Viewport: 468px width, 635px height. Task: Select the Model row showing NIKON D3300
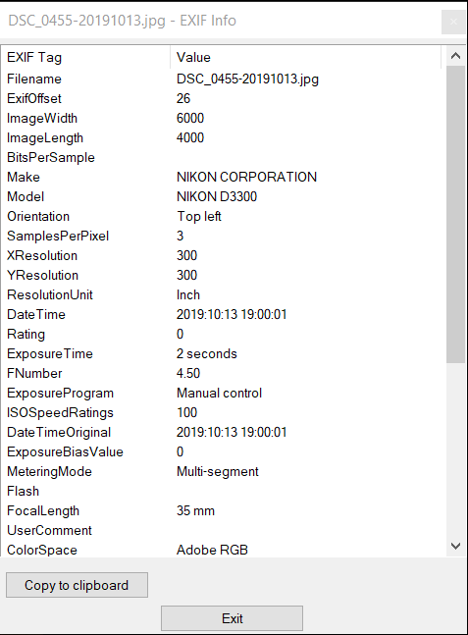pos(221,196)
